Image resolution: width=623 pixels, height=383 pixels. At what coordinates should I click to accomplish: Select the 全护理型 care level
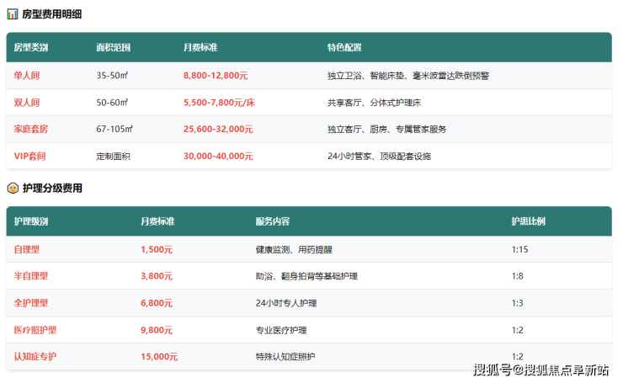pyautogui.click(x=31, y=303)
